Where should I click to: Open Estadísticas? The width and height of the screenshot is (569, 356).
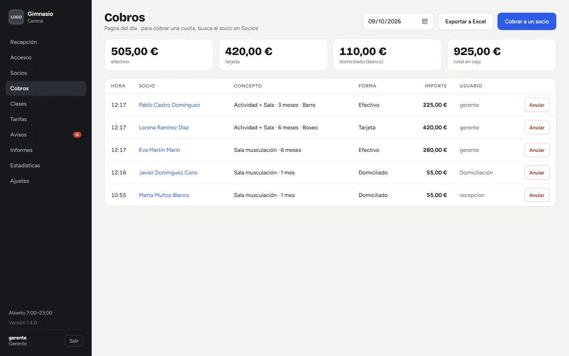[x=46, y=165]
